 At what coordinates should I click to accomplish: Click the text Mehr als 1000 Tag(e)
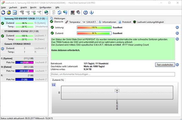[x=94, y=66]
